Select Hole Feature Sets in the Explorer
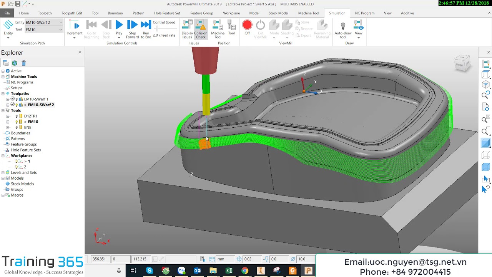Image resolution: width=492 pixels, height=277 pixels. click(x=26, y=150)
